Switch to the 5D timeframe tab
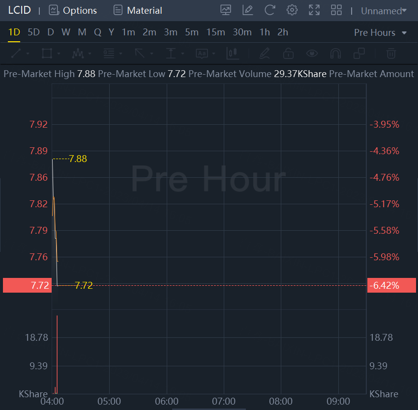The image size is (418, 410). click(33, 32)
